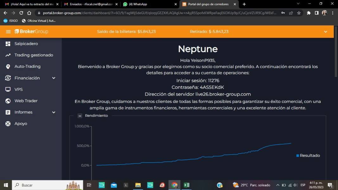Click the Iniciar sesión: 11276 line
The height and width of the screenshot is (190, 338).
198,80
